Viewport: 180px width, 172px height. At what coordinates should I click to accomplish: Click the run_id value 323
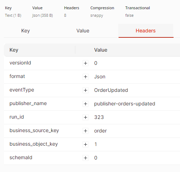click(99, 117)
